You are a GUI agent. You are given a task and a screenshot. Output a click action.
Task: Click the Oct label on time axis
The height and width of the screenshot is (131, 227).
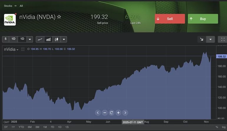point(185,122)
